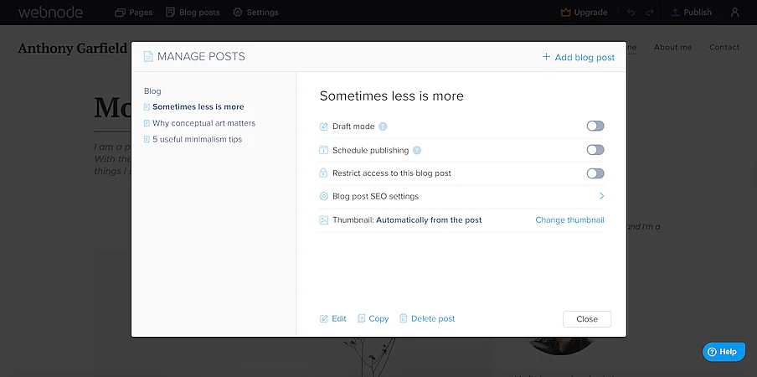Click "Automatically from the post" thumbnail text
Screen dimensions: 757x377
429,220
